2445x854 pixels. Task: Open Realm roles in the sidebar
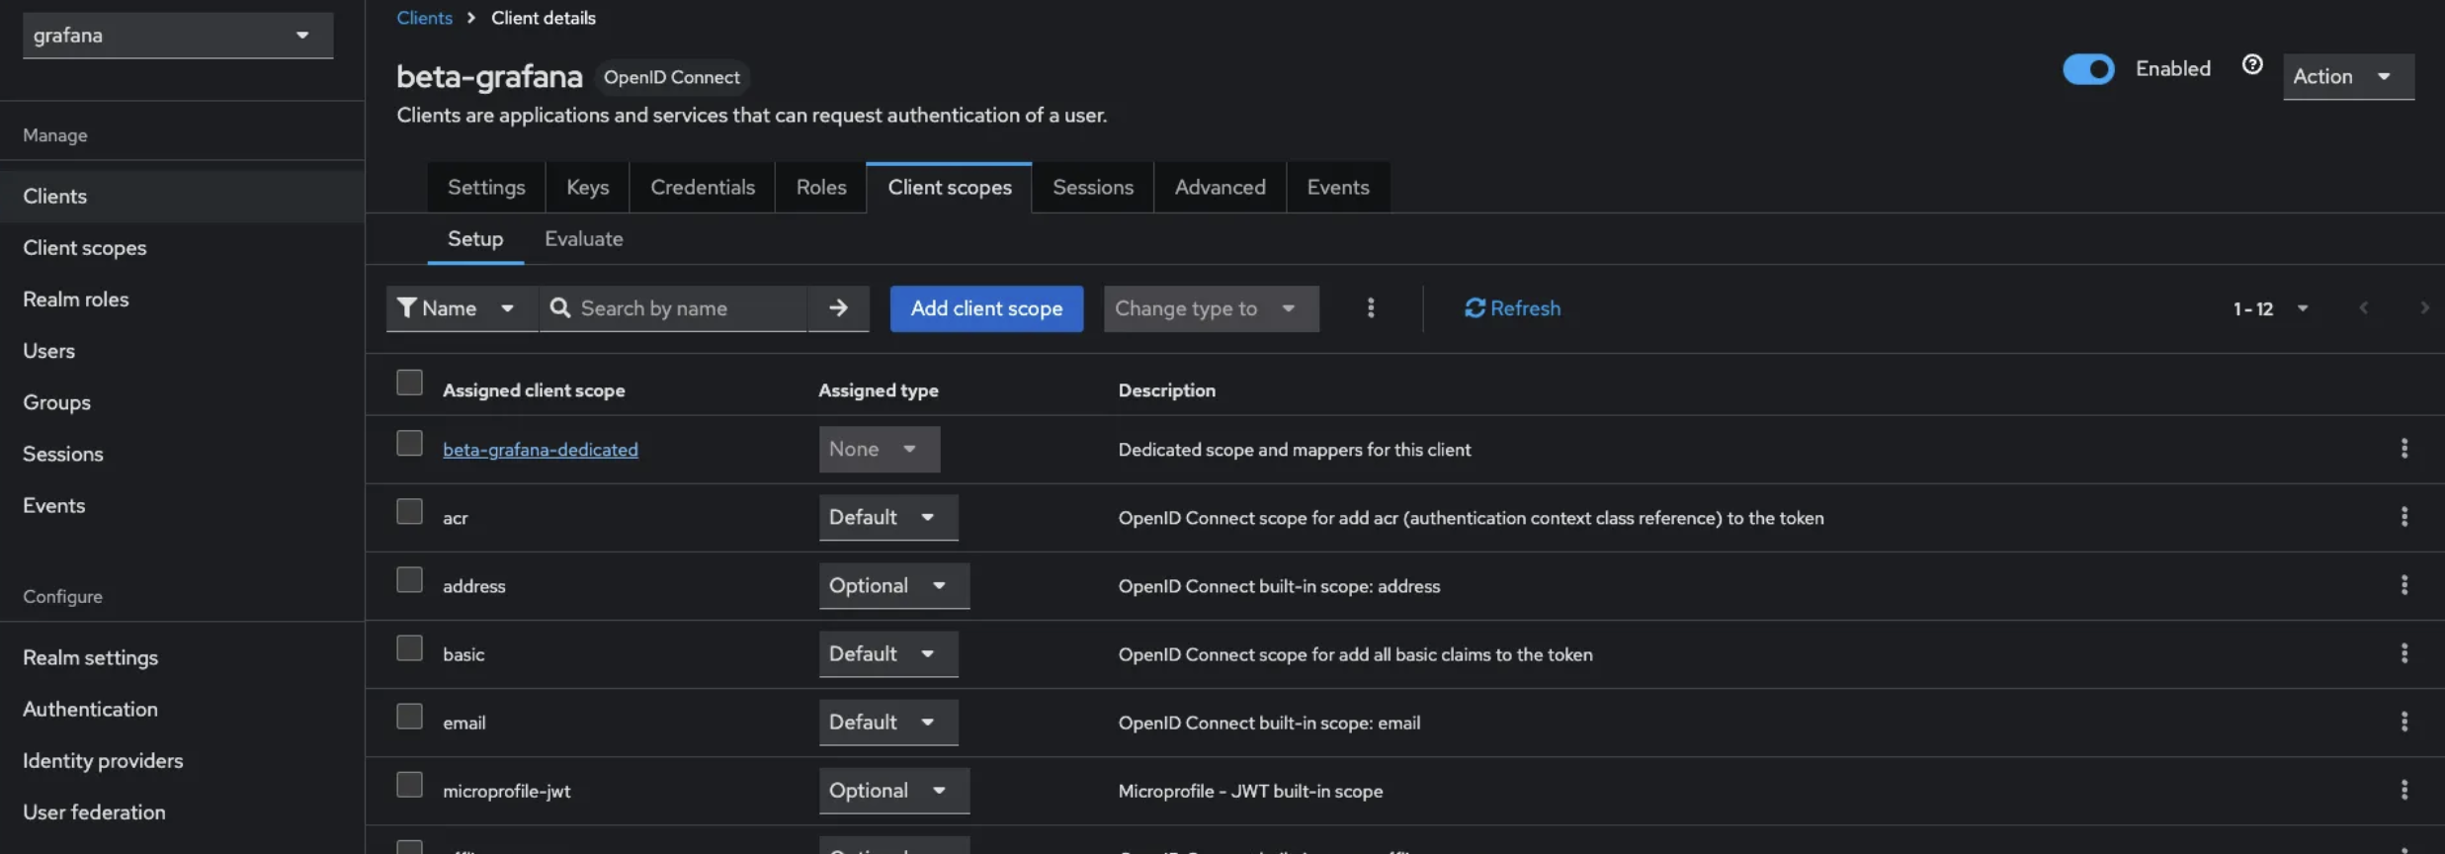tap(182, 299)
